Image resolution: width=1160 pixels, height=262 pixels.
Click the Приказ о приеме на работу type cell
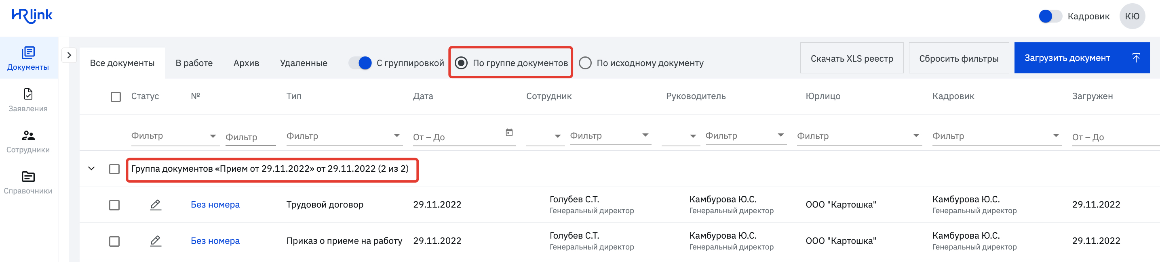coord(344,241)
